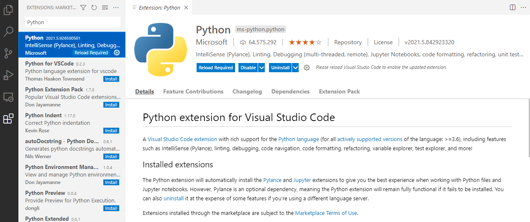The width and height of the screenshot is (530, 222).
Task: Switch to the Dependencies tab
Action: click(290, 91)
